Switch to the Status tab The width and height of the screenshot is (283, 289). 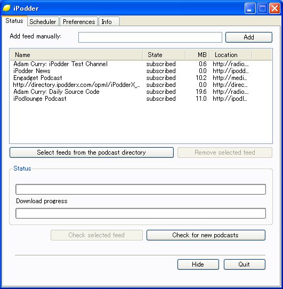point(14,21)
